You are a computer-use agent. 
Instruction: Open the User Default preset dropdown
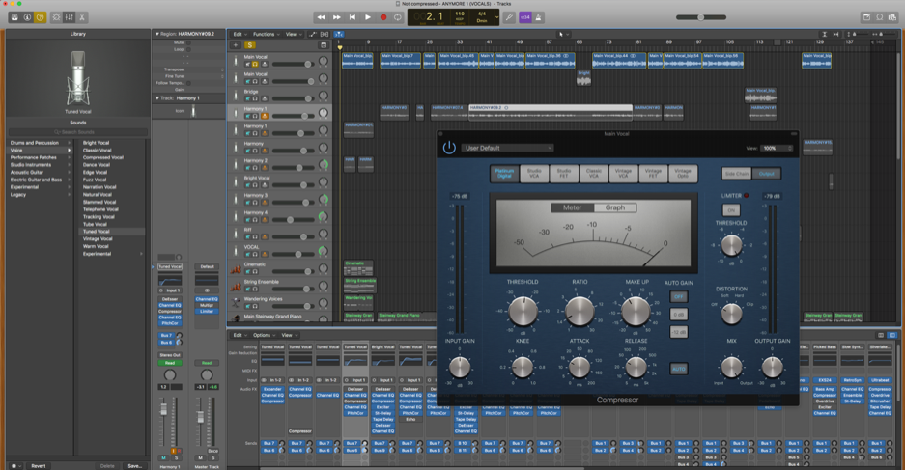pyautogui.click(x=508, y=149)
